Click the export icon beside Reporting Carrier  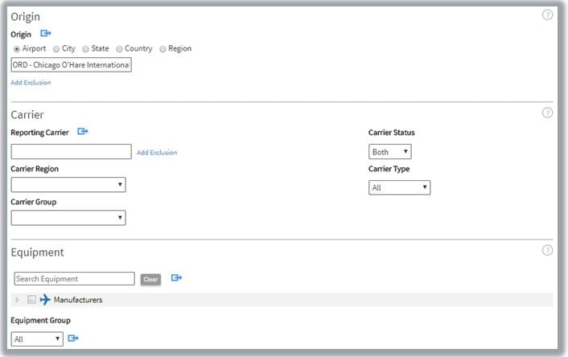(x=83, y=132)
